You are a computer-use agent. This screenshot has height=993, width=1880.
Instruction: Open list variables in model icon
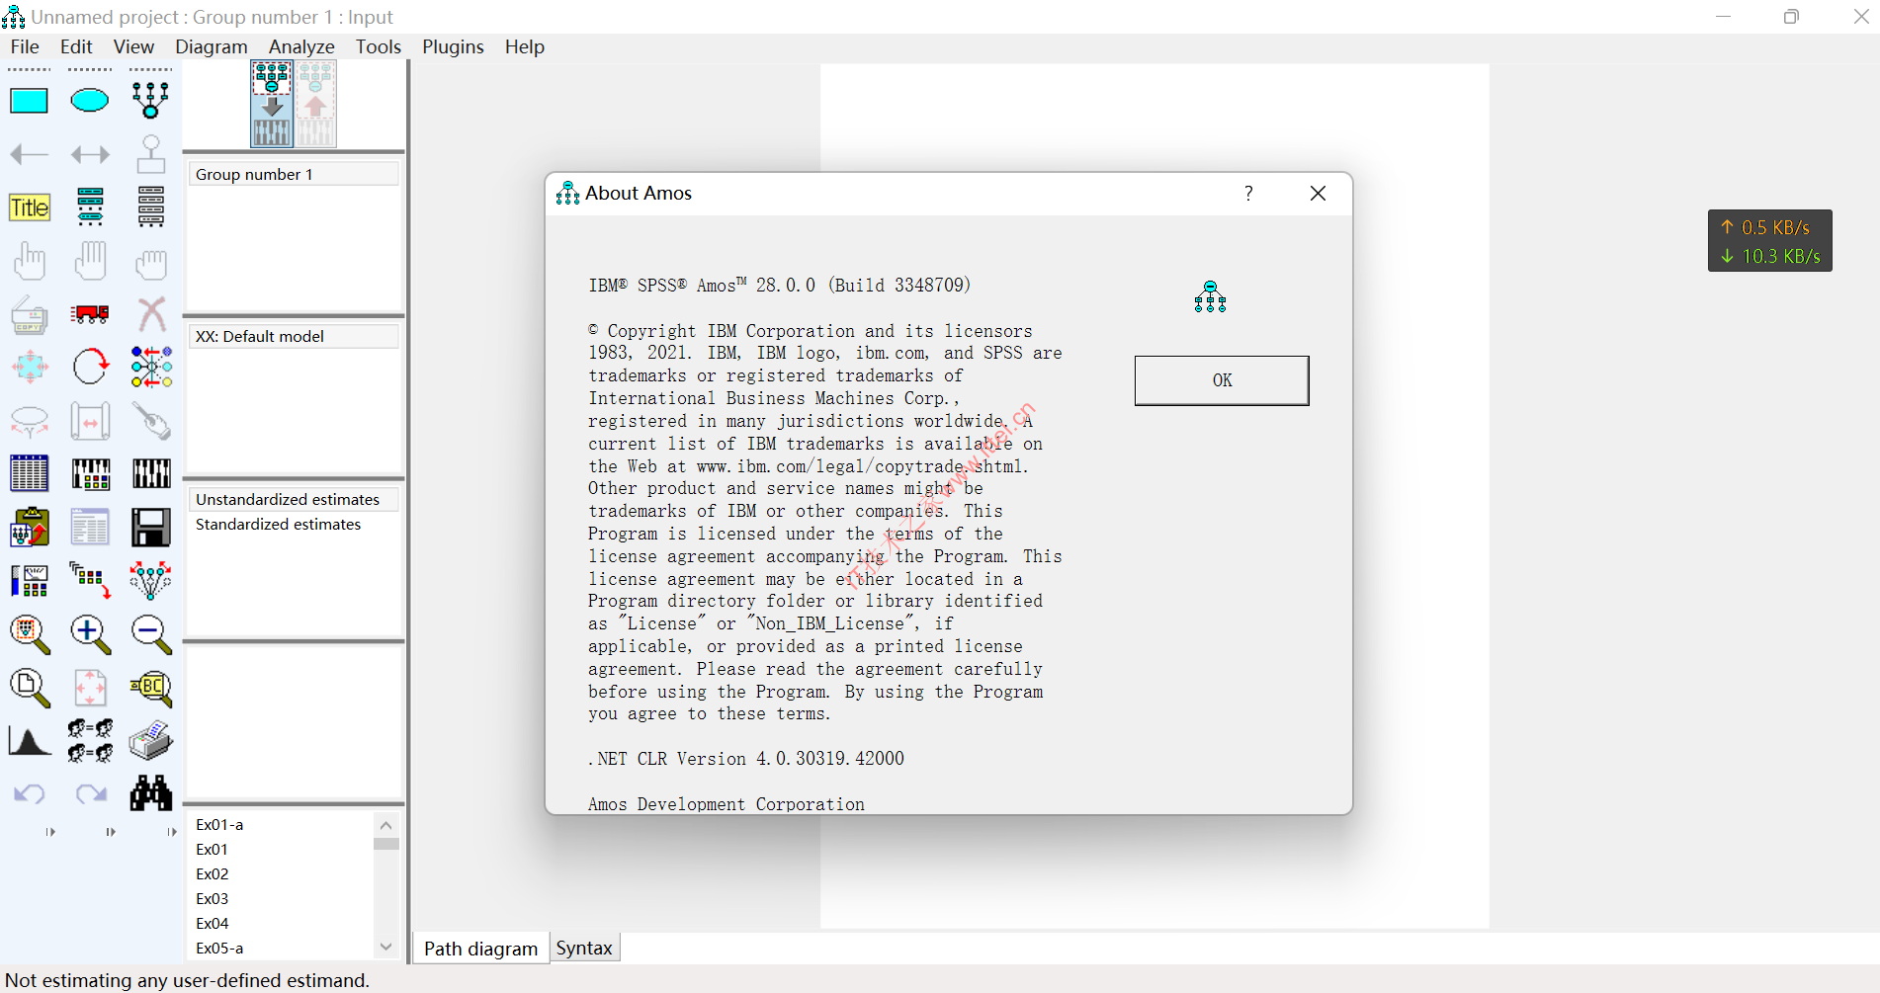90,207
